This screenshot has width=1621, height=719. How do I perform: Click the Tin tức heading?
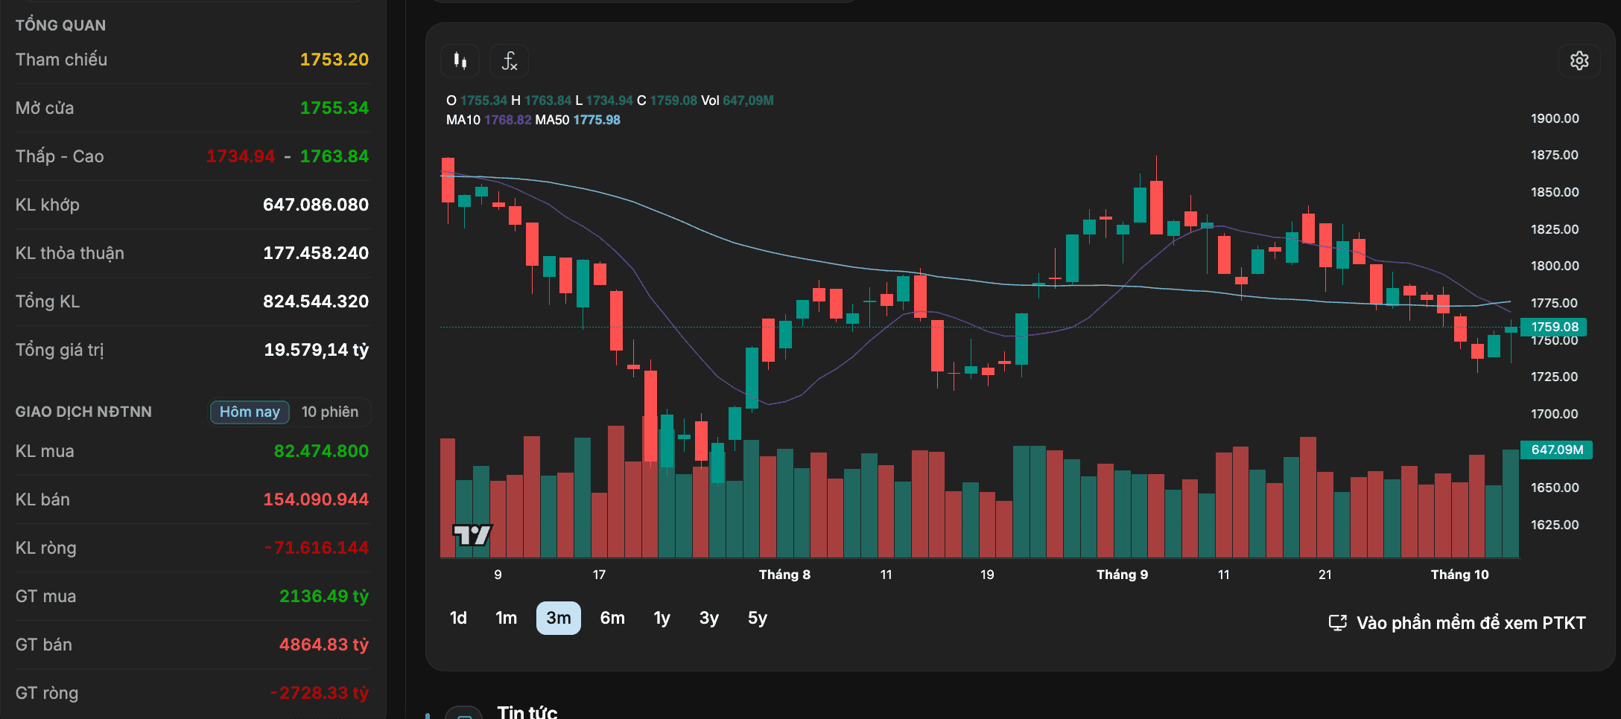point(527,712)
